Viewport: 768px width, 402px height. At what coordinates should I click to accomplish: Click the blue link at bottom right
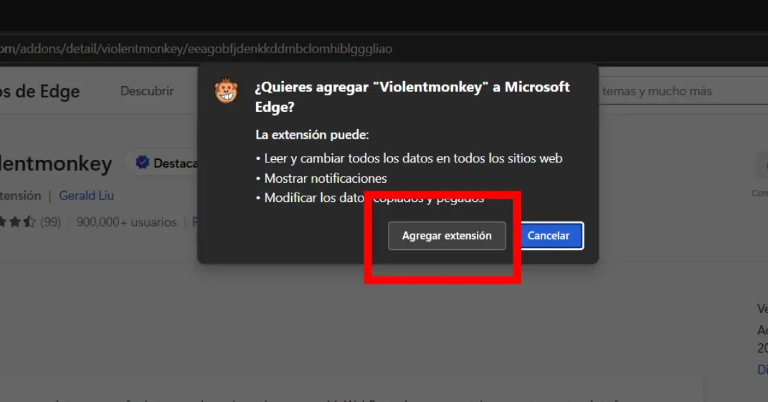pos(763,369)
